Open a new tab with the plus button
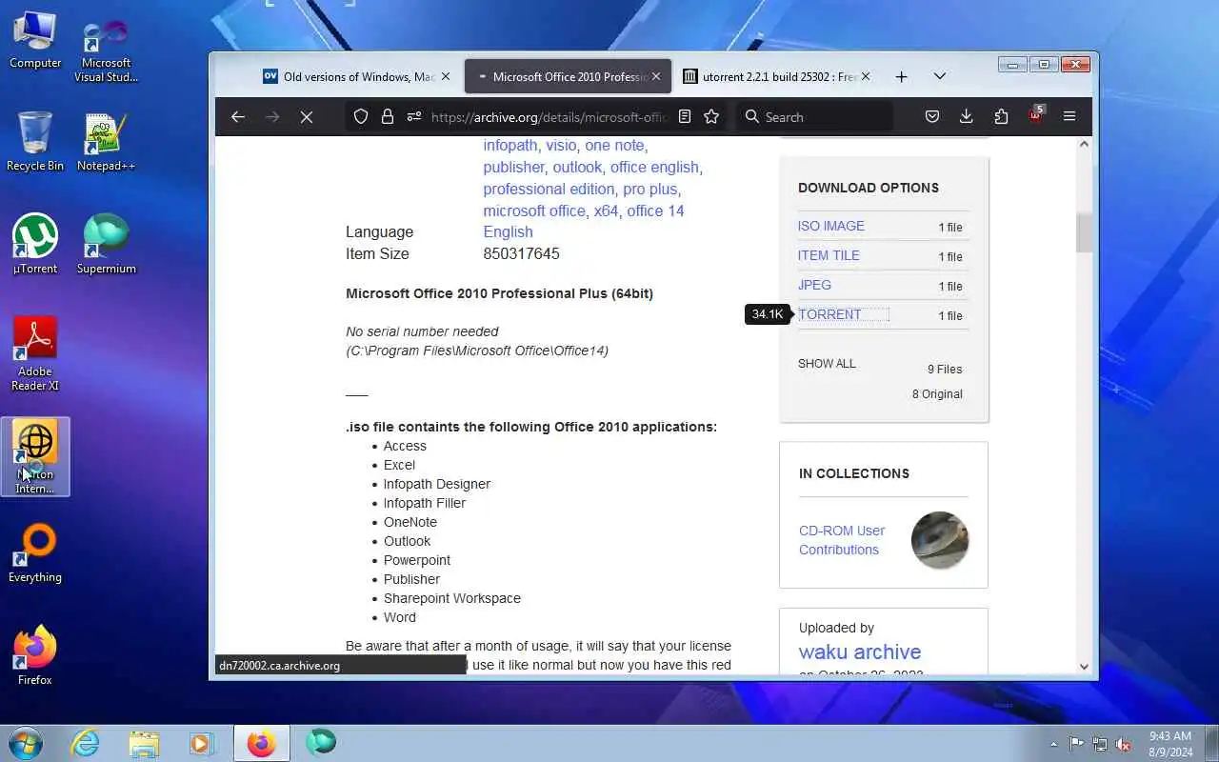 (x=901, y=76)
